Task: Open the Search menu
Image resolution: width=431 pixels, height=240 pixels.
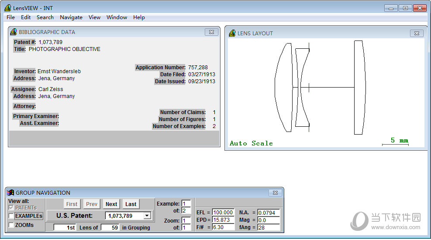Action: [45, 17]
